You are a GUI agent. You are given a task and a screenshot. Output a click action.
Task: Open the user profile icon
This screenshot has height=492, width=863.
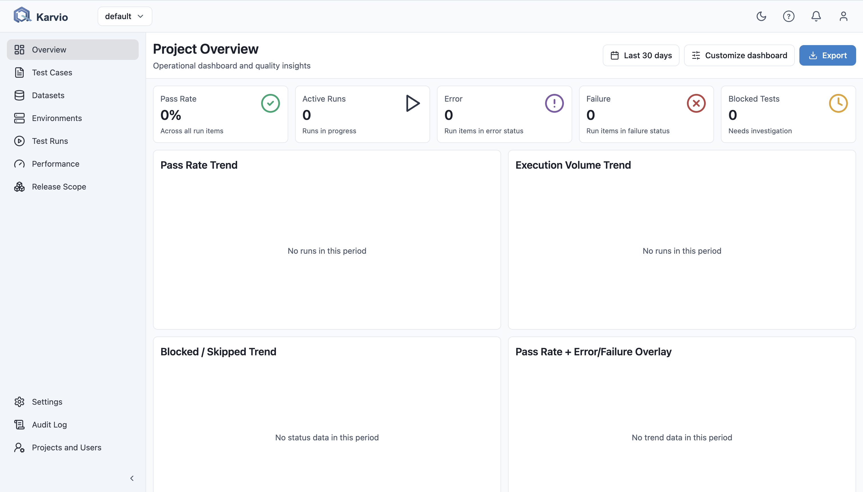[x=843, y=16]
